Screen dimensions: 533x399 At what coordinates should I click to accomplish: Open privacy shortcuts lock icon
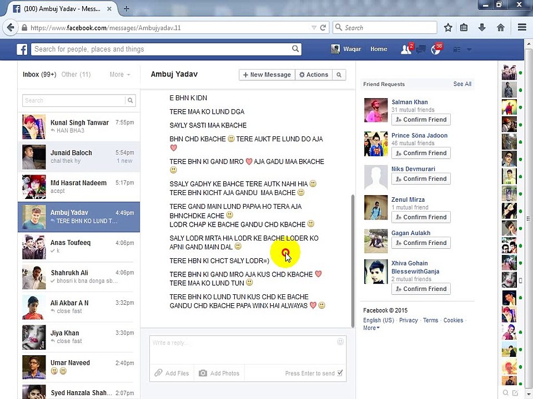[x=457, y=49]
